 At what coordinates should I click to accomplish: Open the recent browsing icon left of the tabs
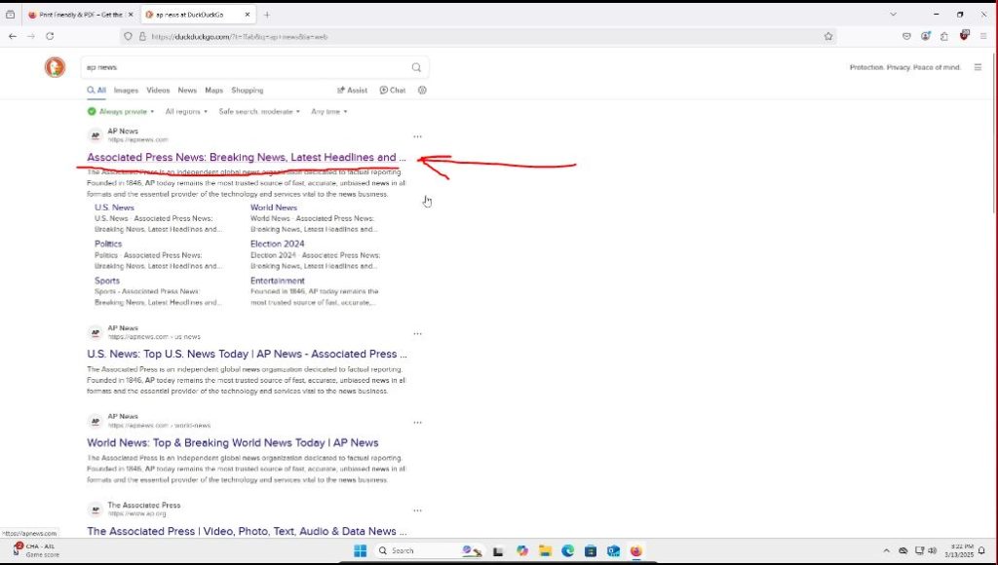click(10, 15)
